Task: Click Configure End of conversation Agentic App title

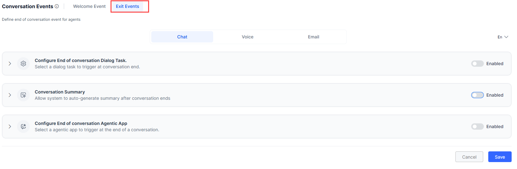Action: [81, 123]
